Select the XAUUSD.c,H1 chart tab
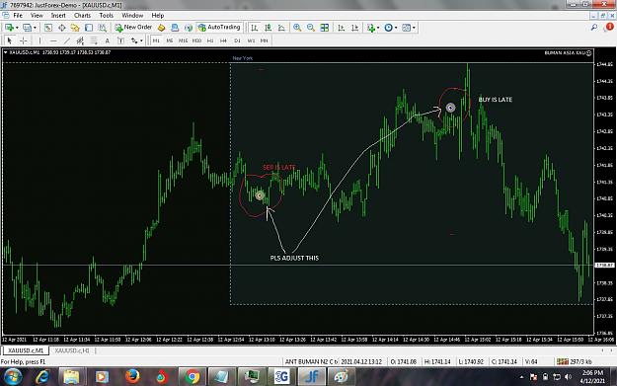617x386 pixels. point(72,350)
